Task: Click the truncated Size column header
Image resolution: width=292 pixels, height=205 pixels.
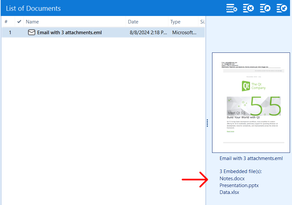Action: click(202, 22)
